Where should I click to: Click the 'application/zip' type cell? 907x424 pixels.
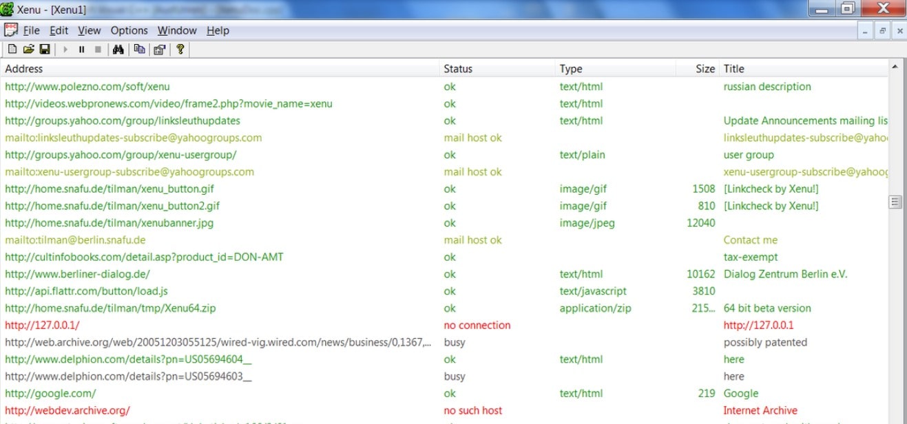[x=595, y=308]
